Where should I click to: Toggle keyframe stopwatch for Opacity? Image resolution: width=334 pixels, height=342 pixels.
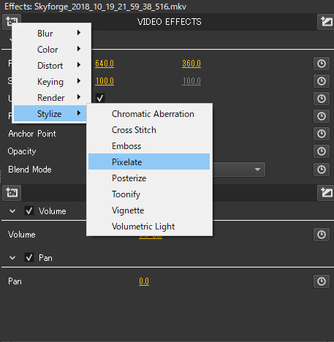pyautogui.click(x=322, y=151)
